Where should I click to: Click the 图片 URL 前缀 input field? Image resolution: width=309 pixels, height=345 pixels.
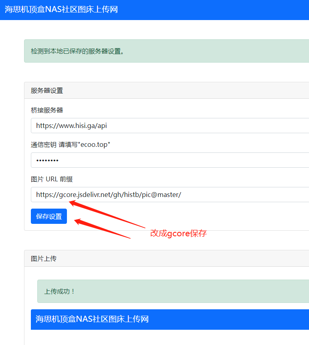point(170,195)
